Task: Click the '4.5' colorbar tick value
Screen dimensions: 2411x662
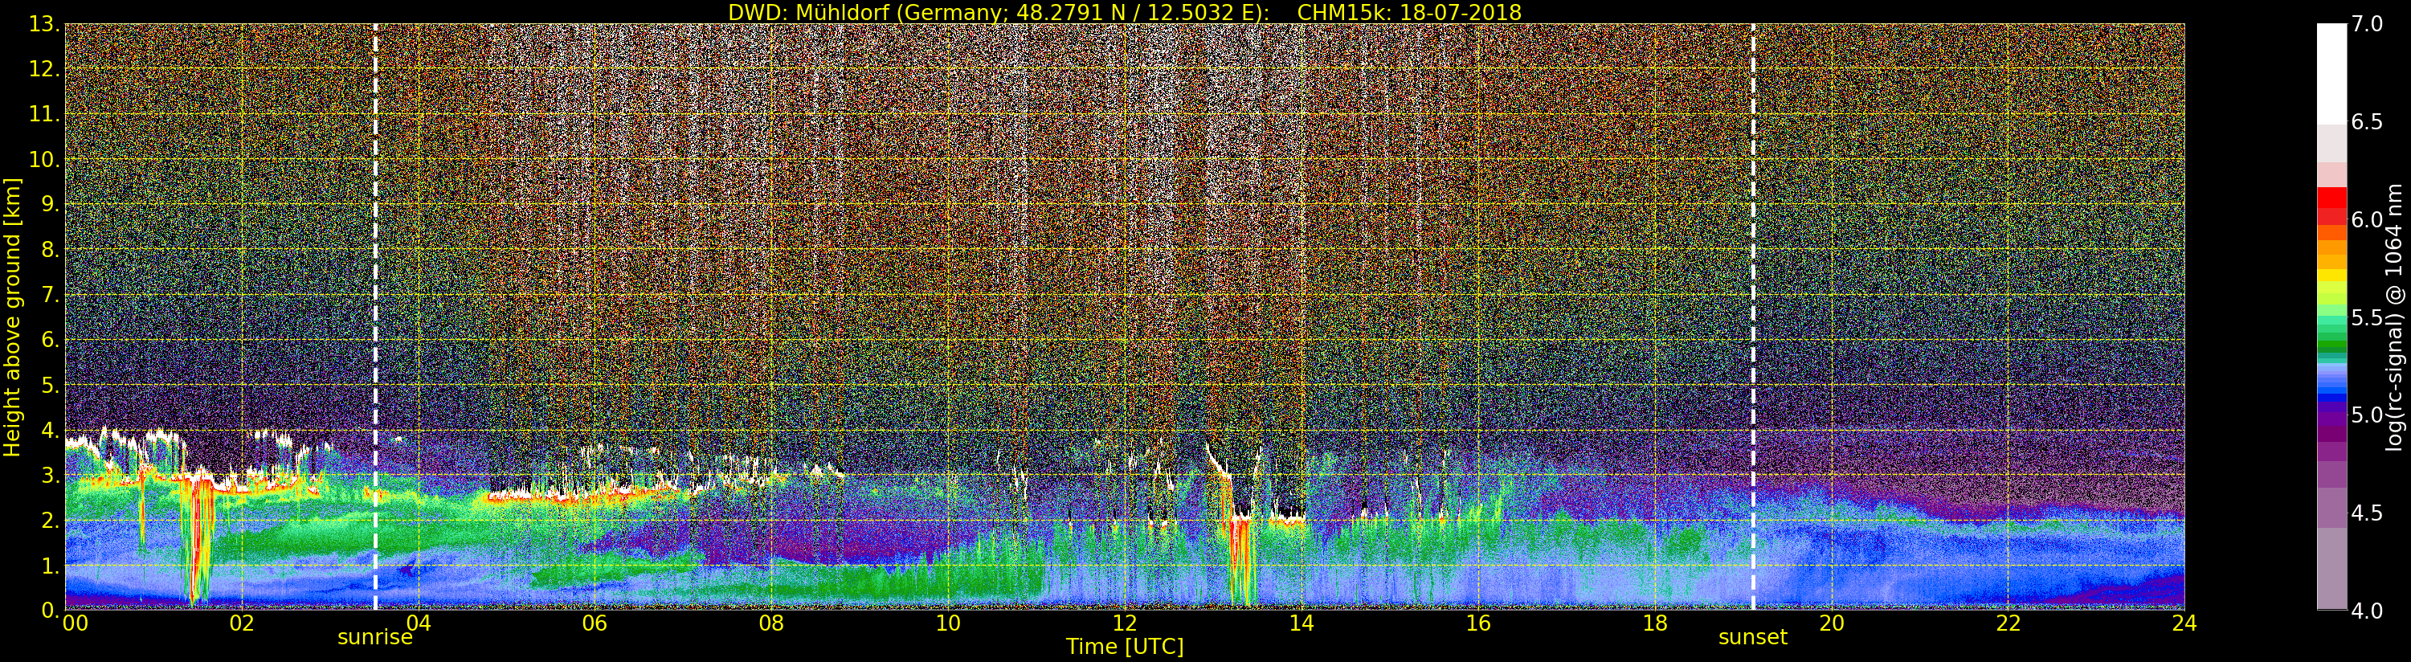Action: tap(2367, 513)
